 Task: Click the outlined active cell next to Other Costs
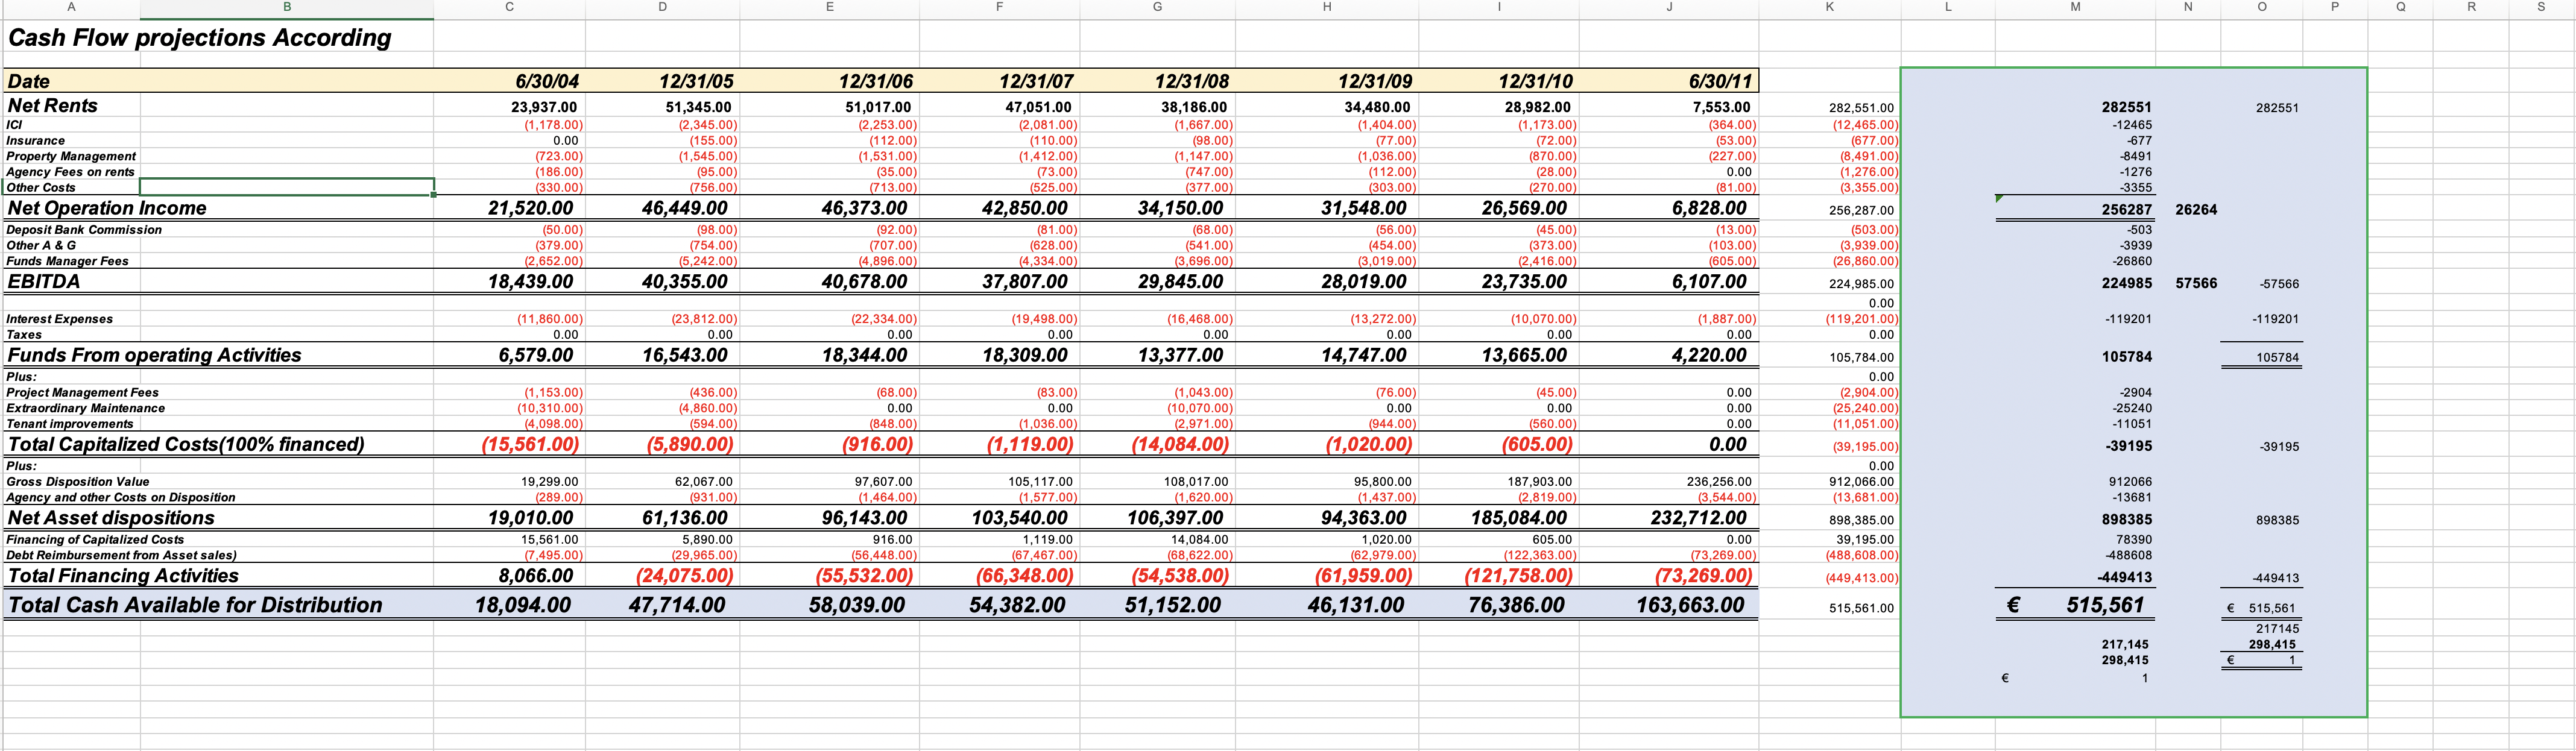287,187
